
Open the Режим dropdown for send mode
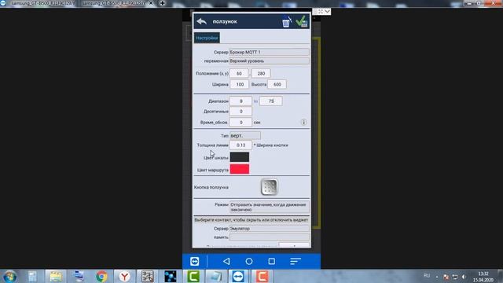269,207
